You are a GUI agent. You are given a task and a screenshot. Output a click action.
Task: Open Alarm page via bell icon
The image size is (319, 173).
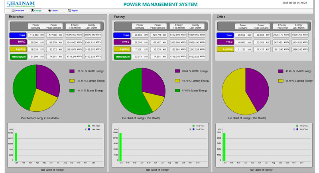click(x=50, y=11)
